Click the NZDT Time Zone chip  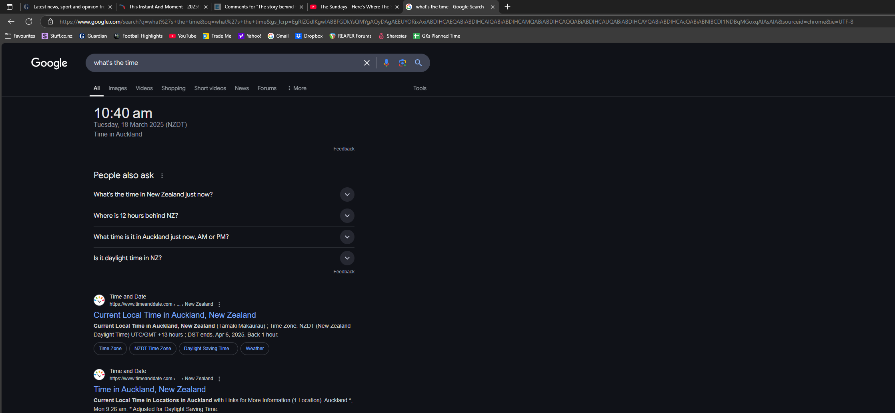(152, 349)
